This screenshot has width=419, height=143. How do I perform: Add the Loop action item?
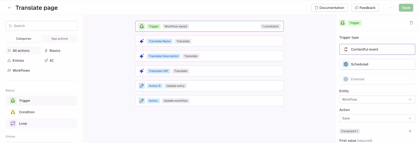[42, 124]
